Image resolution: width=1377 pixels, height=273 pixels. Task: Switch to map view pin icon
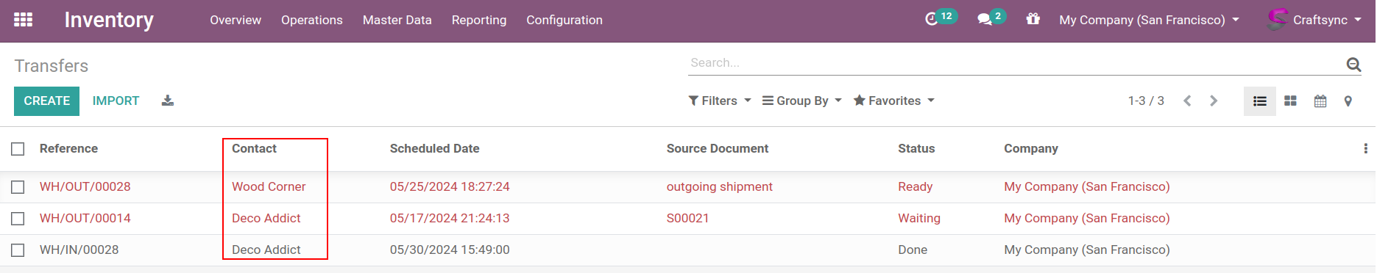click(x=1348, y=101)
